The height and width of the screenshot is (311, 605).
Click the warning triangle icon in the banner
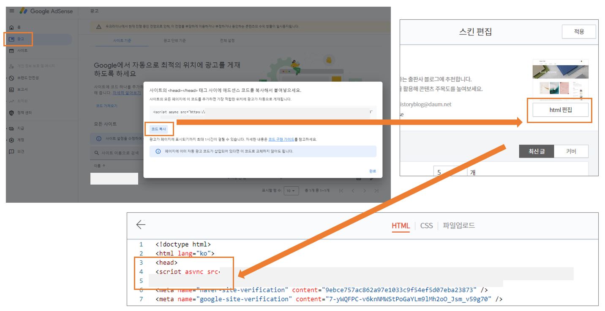[x=99, y=27]
